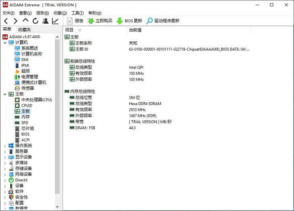Open 便携式计算机 tree item
The height and width of the screenshot is (211, 294).
pos(34,83)
